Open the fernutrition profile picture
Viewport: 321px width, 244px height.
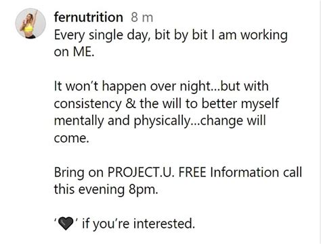point(30,24)
